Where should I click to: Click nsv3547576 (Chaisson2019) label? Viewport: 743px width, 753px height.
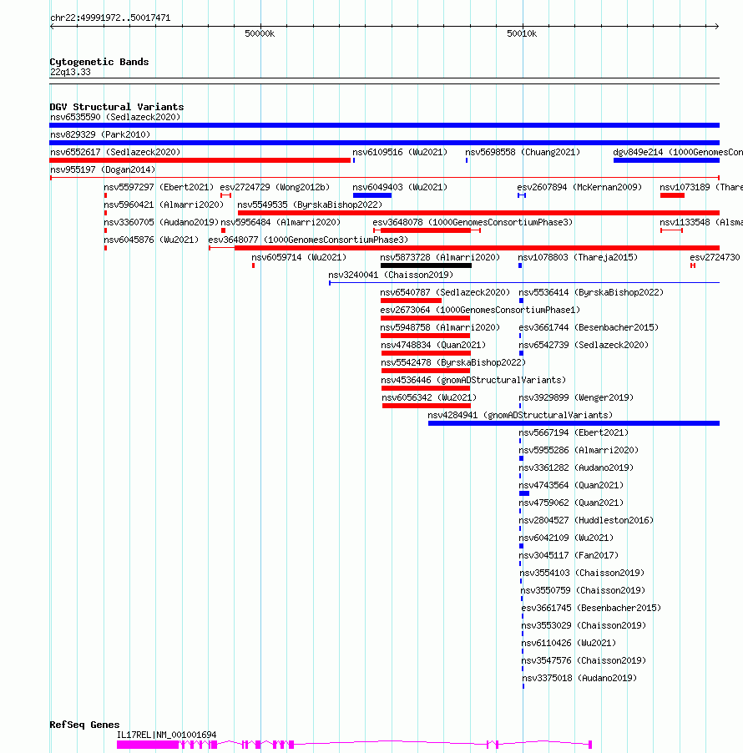tap(584, 661)
